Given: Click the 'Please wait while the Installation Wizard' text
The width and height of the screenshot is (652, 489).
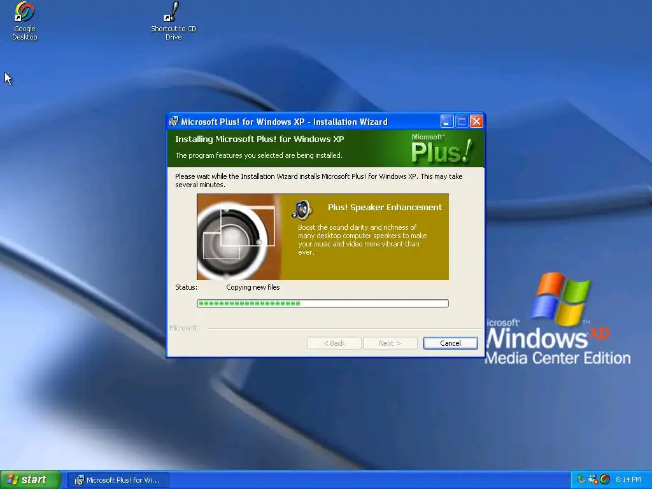Looking at the screenshot, I should point(318,180).
